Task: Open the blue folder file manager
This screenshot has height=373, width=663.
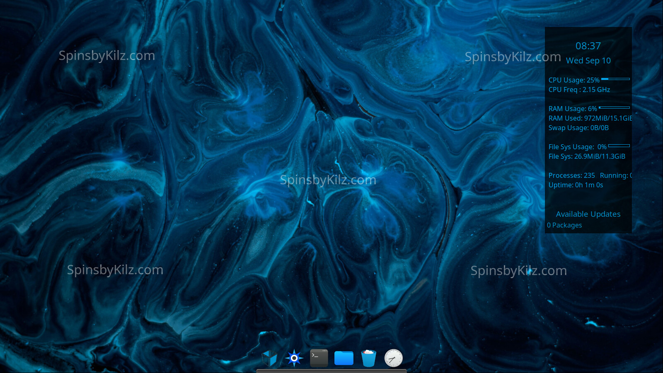Action: point(344,358)
